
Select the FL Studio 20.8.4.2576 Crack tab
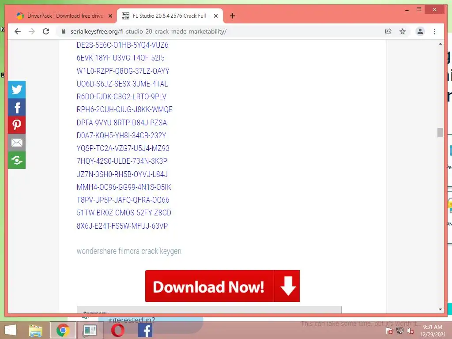pos(169,16)
